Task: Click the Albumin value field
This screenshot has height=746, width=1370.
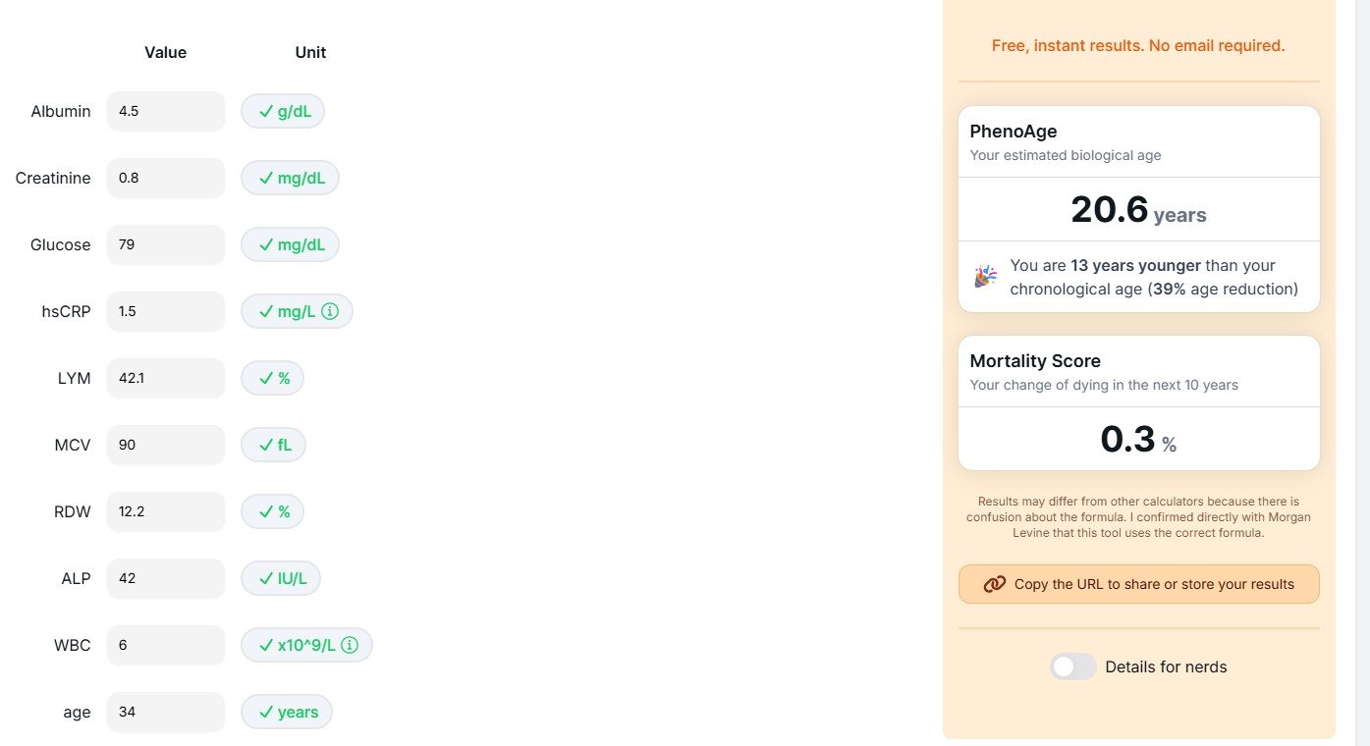Action: pos(166,112)
